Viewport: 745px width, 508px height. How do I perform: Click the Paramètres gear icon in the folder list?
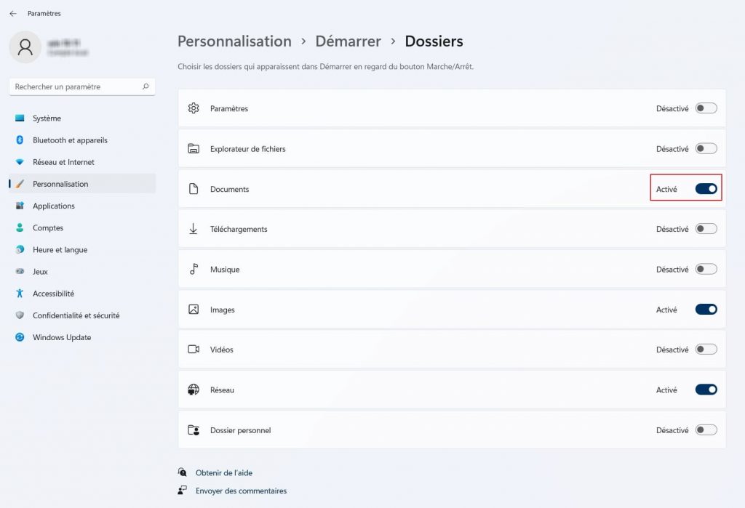pyautogui.click(x=194, y=108)
